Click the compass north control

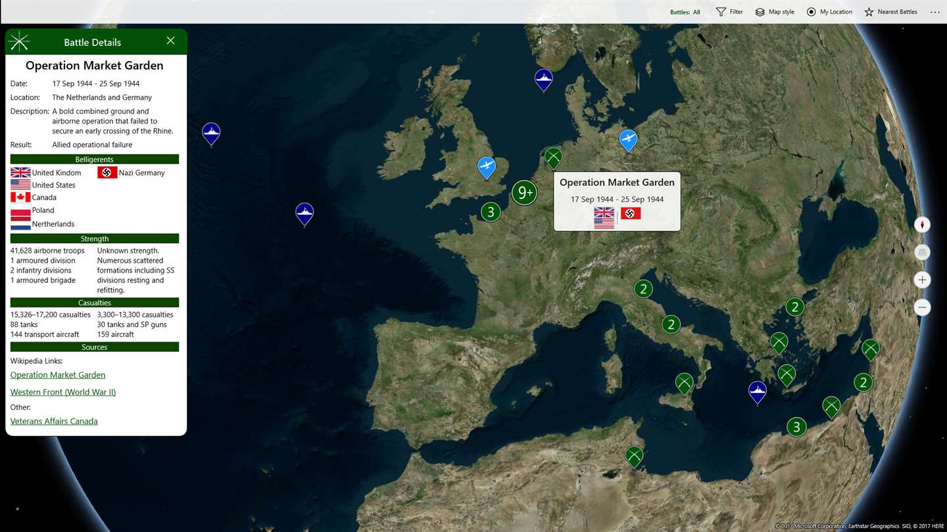click(x=922, y=225)
